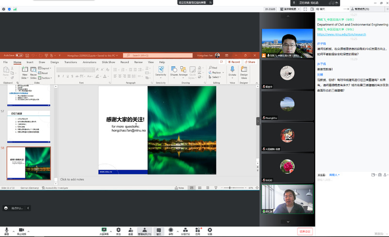Open the Slide Show ribbon tab
This screenshot has width=389, height=237.
[108, 62]
